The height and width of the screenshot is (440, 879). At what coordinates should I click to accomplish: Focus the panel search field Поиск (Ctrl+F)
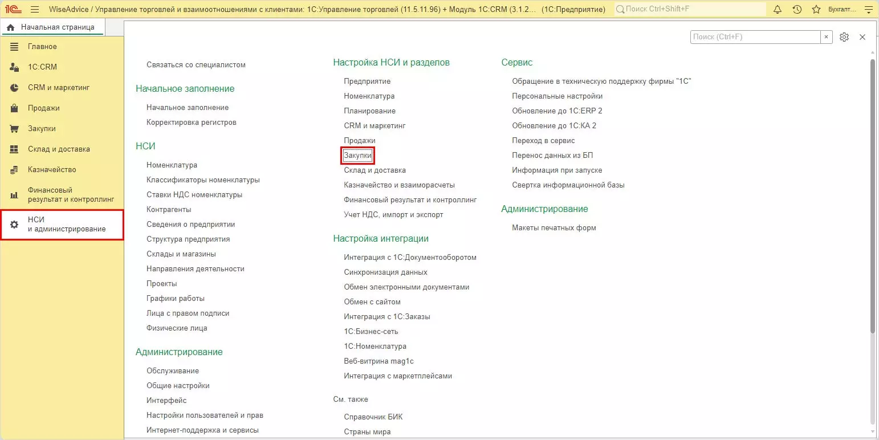point(755,37)
